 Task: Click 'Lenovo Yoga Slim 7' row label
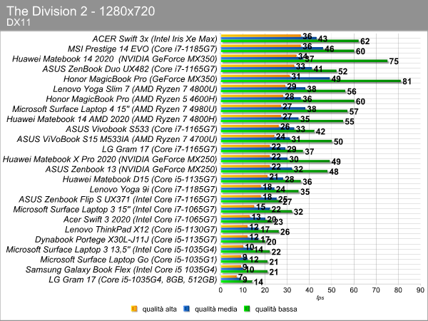point(135,89)
